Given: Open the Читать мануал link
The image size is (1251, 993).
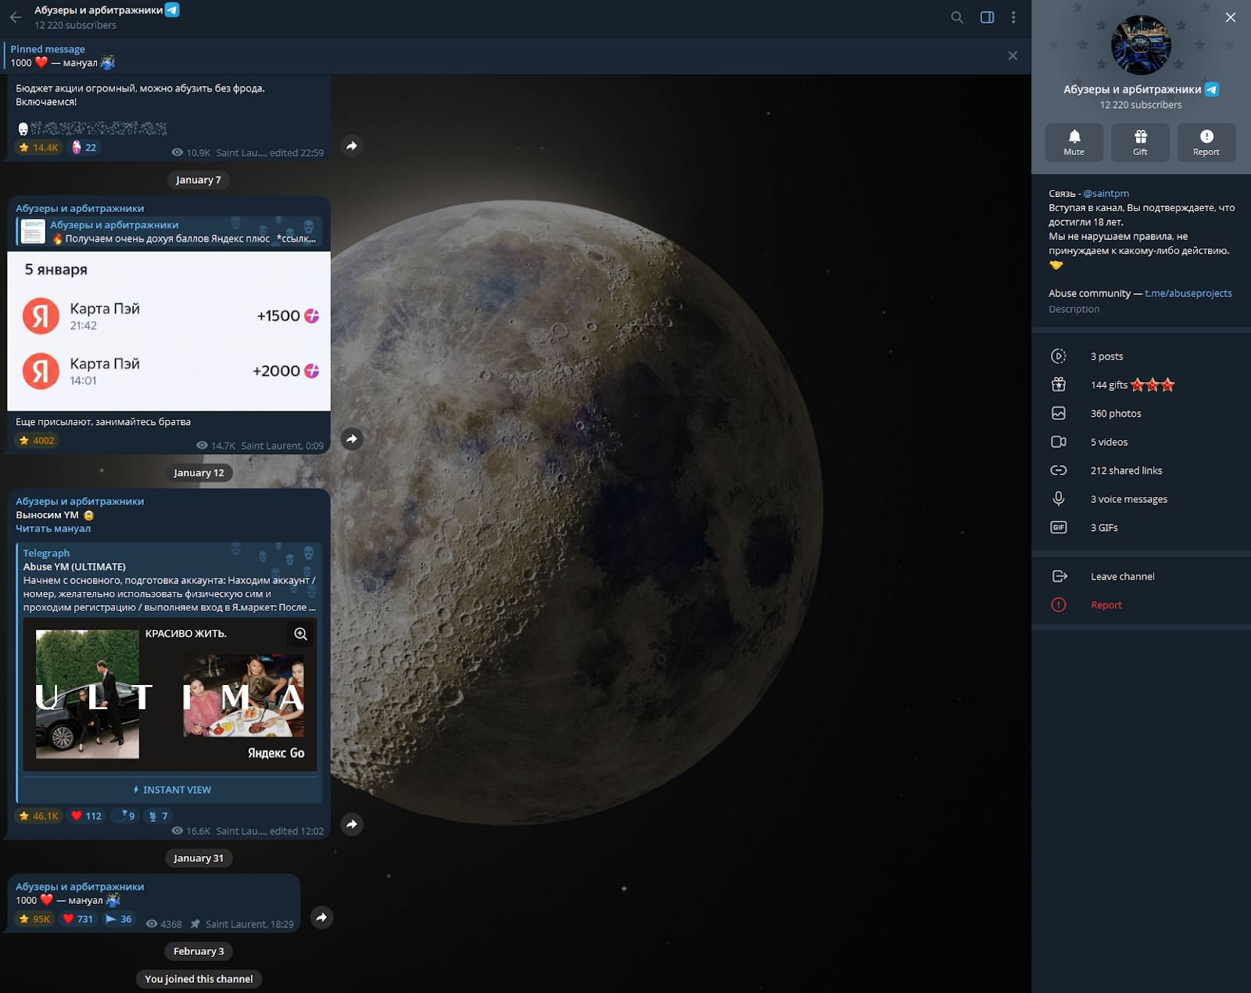Looking at the screenshot, I should point(53,529).
